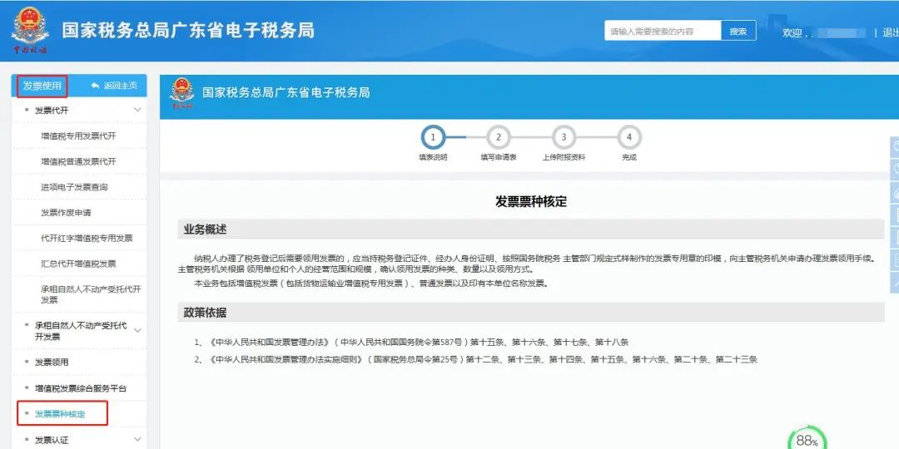
Task: Open the 发票领用 section
Action: [x=52, y=363]
